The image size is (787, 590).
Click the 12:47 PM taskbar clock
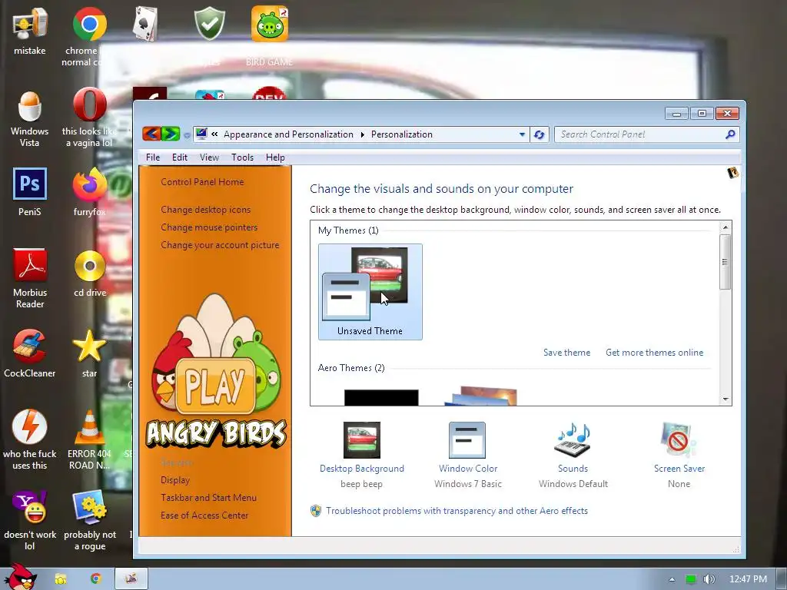tap(748, 579)
